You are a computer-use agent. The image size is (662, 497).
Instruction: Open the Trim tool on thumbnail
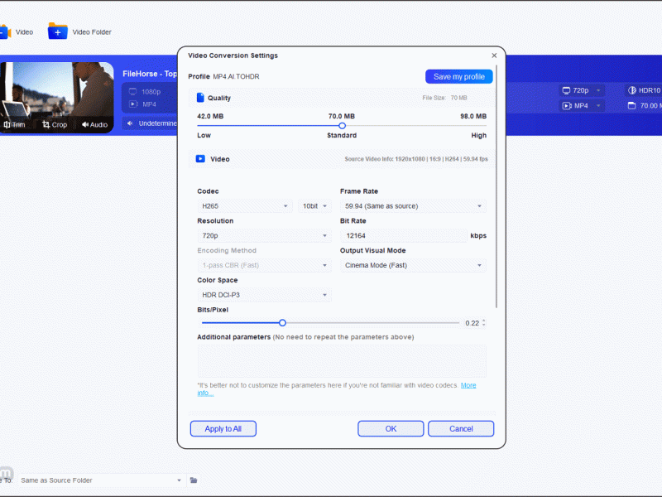pyautogui.click(x=14, y=125)
